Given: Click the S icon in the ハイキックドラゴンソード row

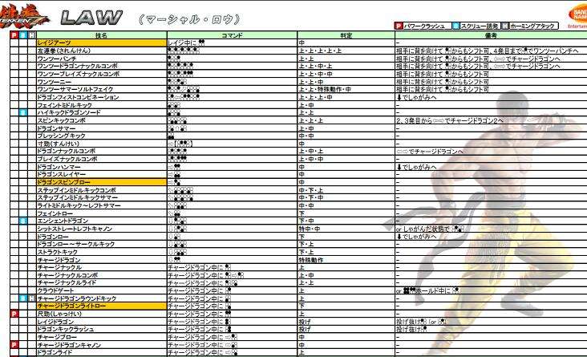Looking at the screenshot, I should (x=23, y=112).
